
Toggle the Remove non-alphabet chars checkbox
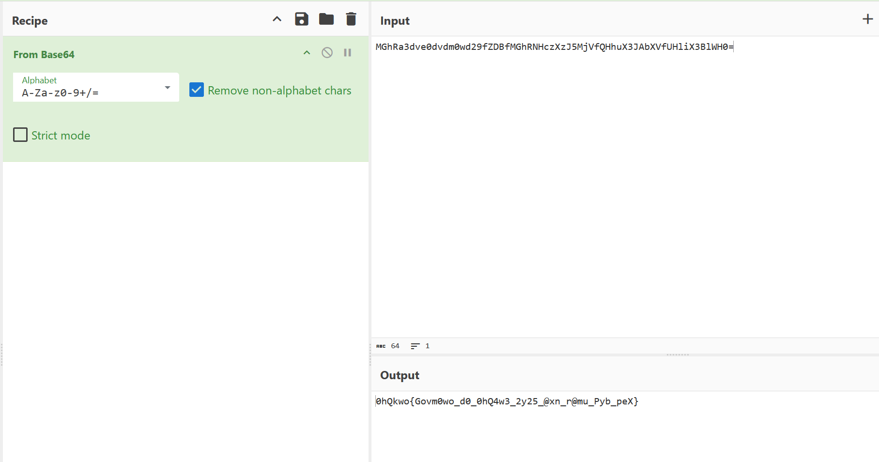tap(197, 90)
